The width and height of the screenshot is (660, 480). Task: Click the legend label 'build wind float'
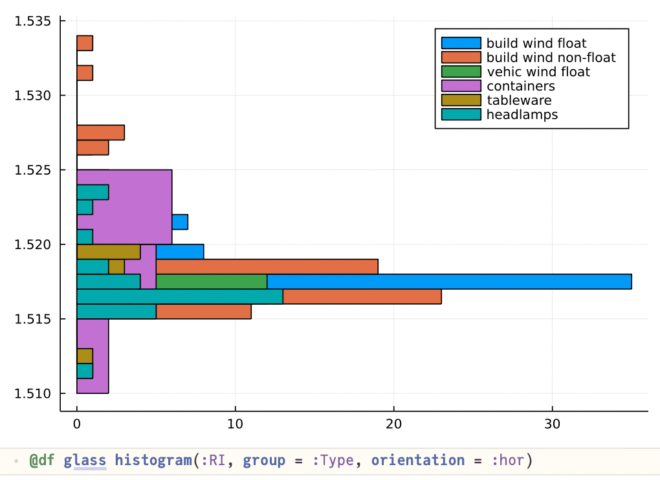(536, 43)
